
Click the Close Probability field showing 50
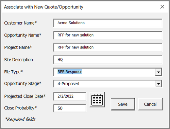point(70,108)
